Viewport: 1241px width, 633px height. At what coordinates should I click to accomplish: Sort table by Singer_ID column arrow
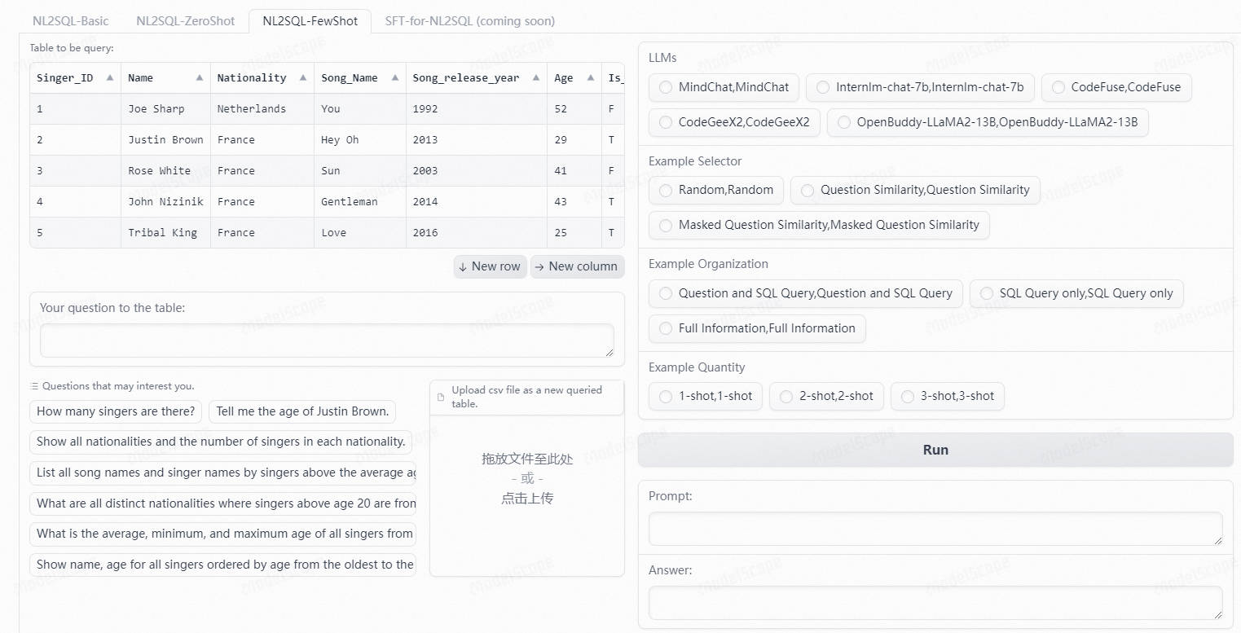coord(109,78)
